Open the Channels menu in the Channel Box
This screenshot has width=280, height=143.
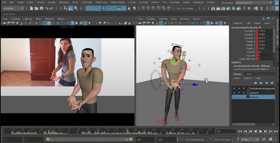tap(238, 23)
